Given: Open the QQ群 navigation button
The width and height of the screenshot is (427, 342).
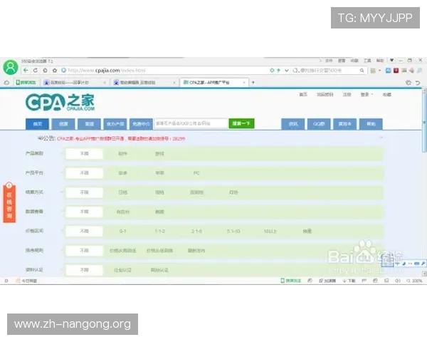Looking at the screenshot, I should point(319,124).
